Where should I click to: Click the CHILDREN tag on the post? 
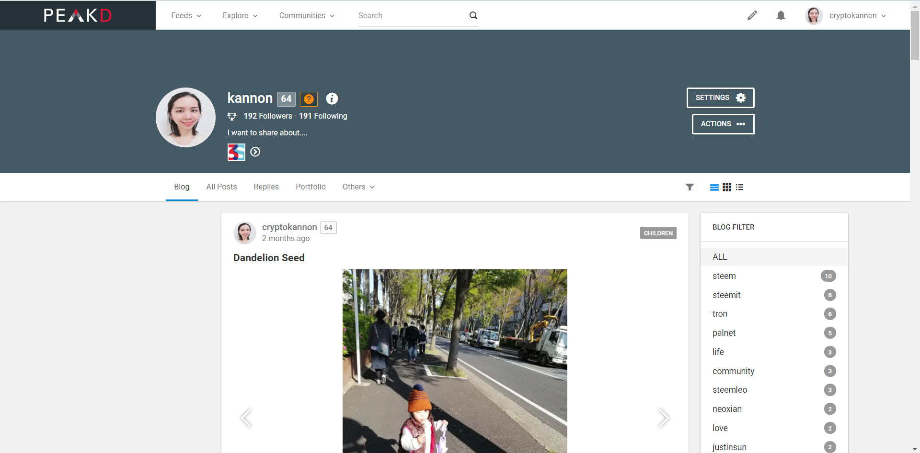coord(658,233)
